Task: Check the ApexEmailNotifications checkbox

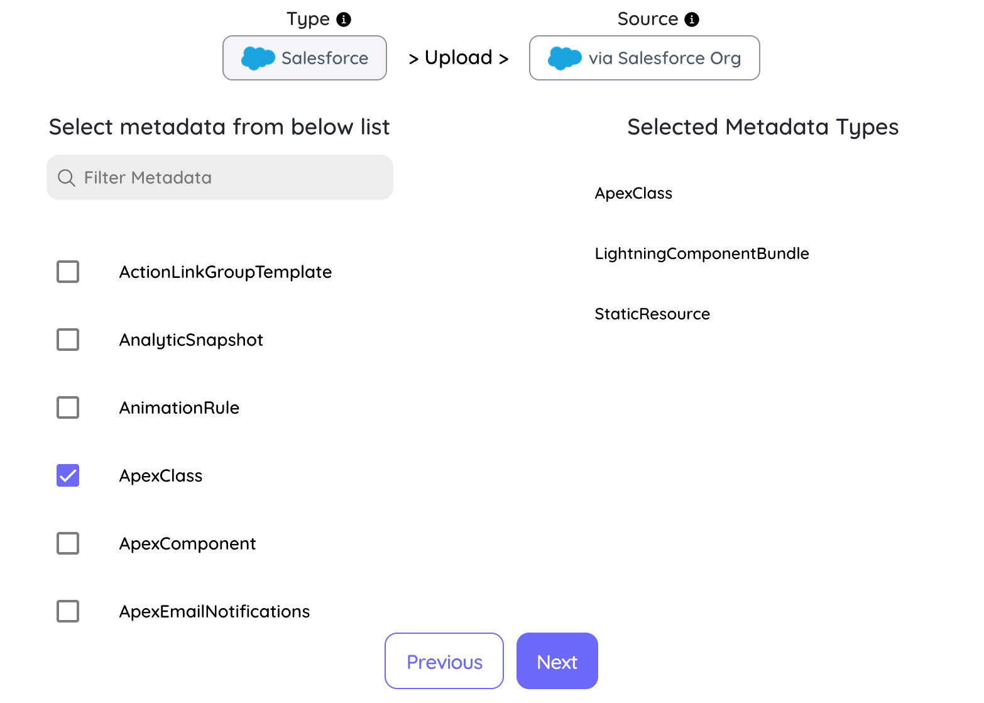Action: 68,611
